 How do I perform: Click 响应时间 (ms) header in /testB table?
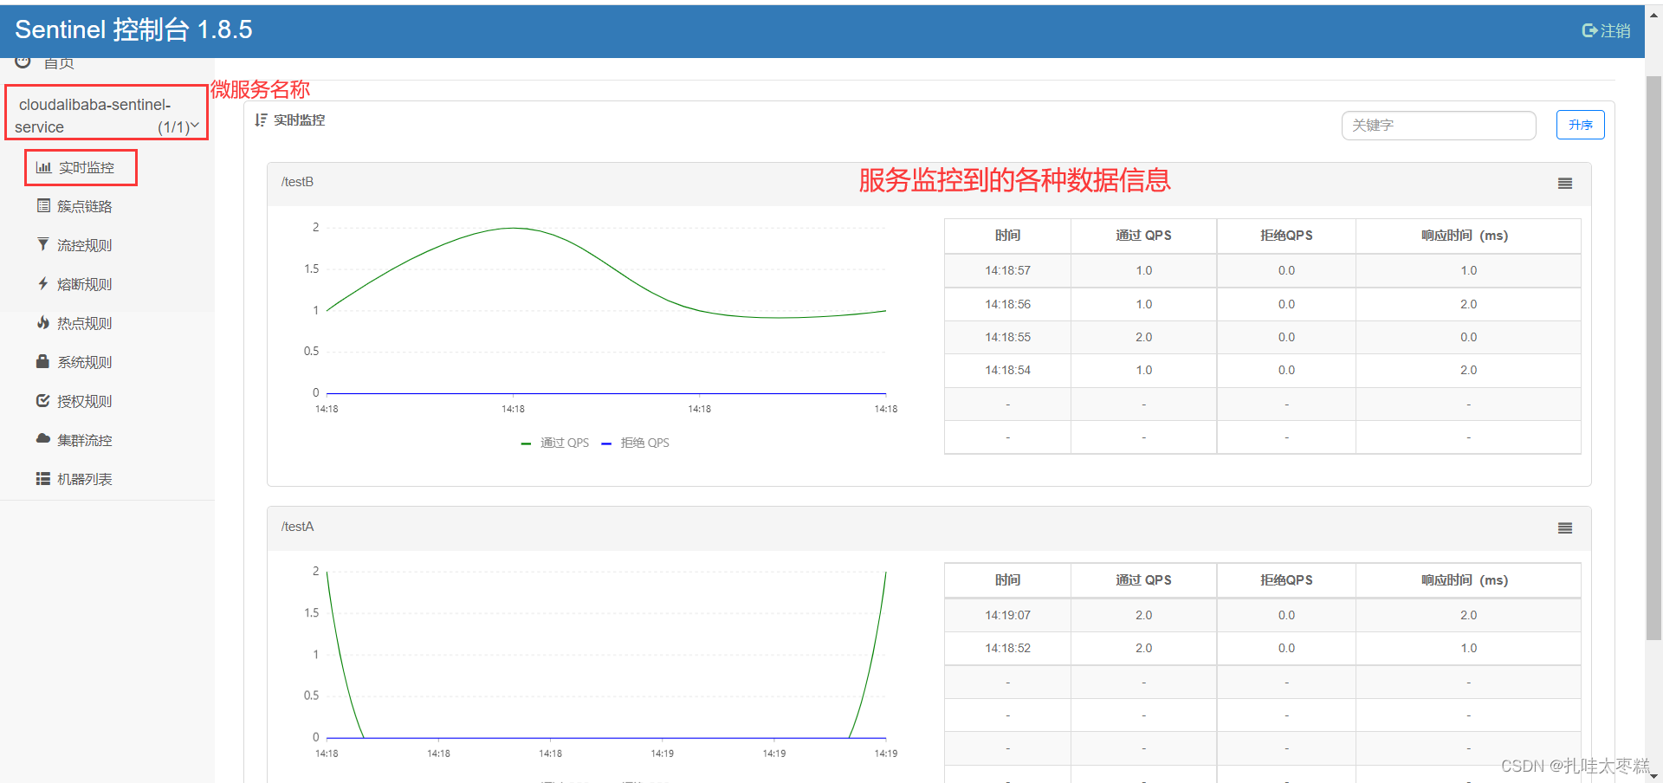[1468, 236]
